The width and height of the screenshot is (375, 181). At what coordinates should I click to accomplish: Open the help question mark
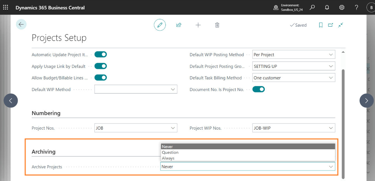tap(356, 8)
